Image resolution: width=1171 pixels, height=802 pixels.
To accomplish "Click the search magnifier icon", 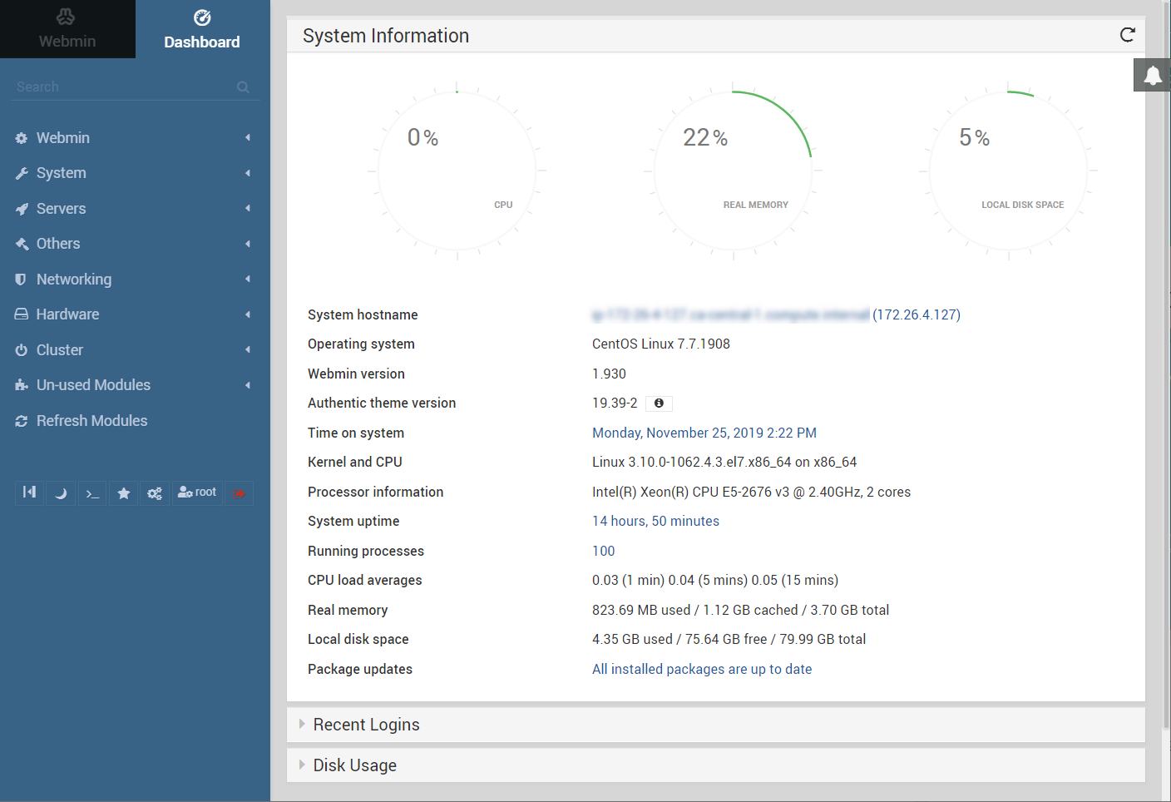I will (243, 87).
